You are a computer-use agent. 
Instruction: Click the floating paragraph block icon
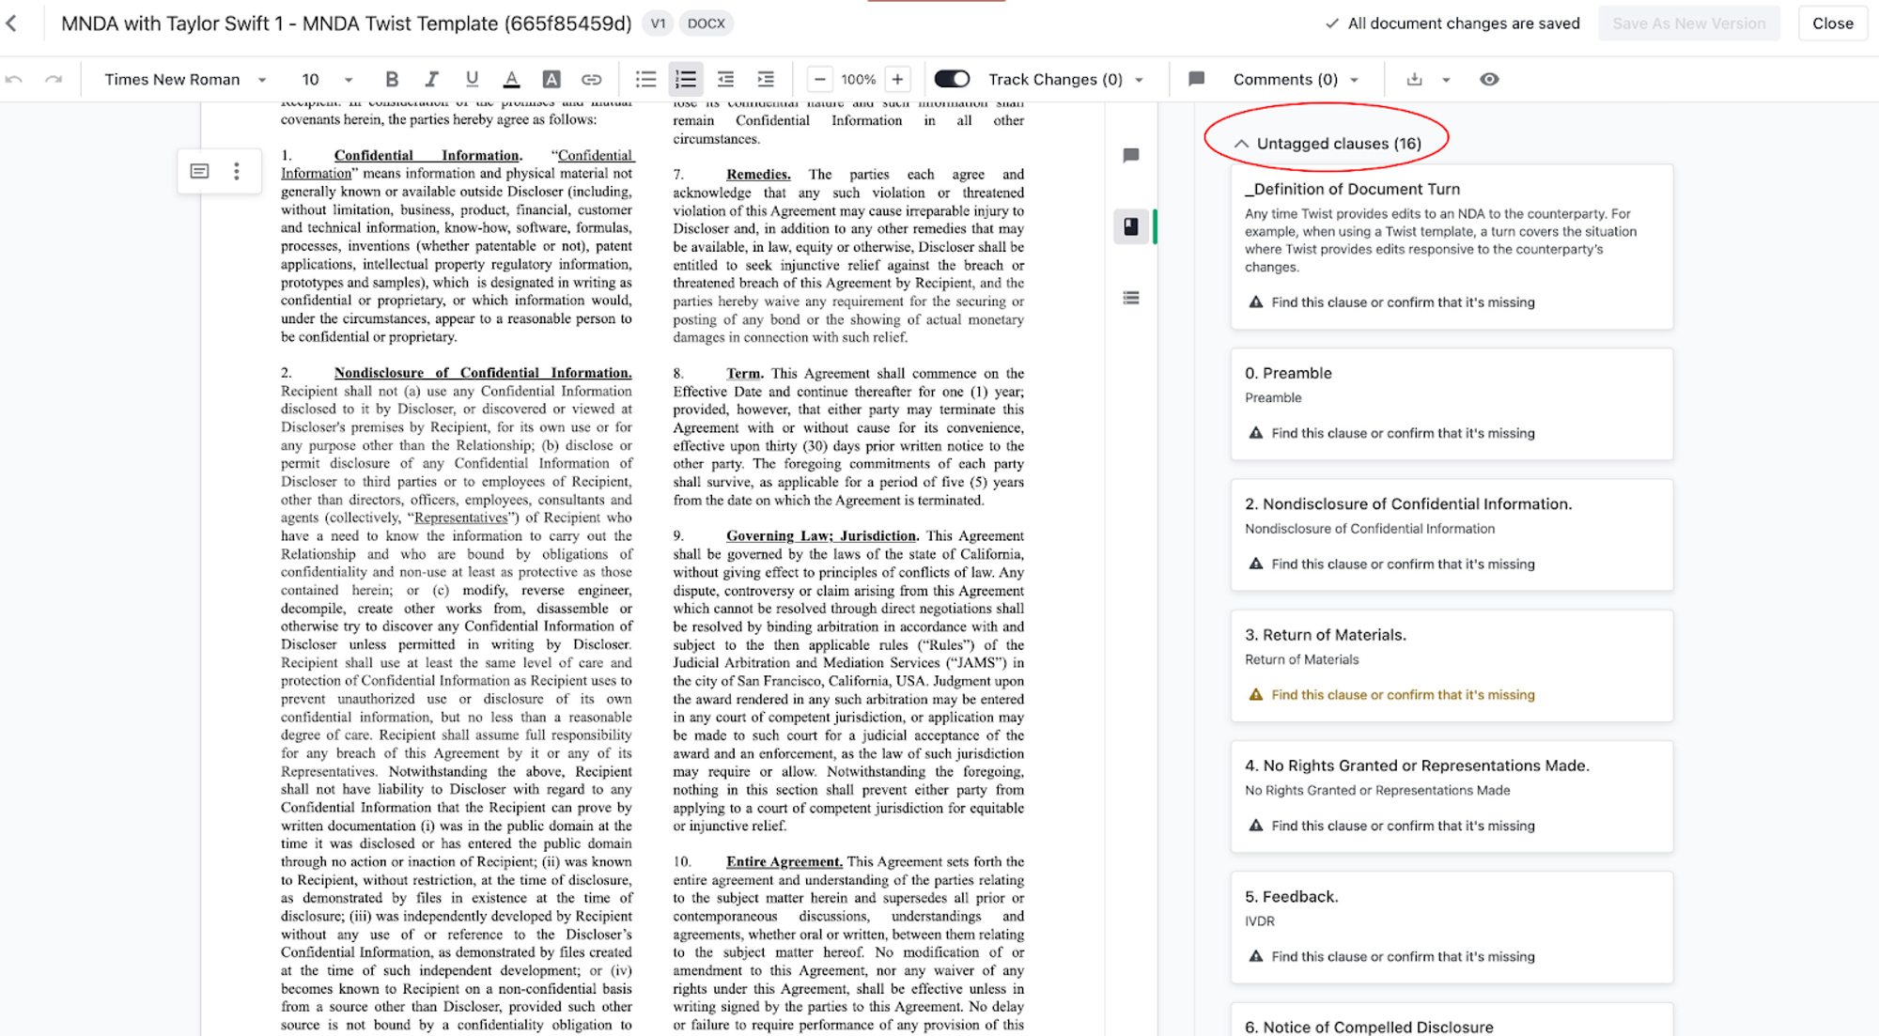pos(199,171)
